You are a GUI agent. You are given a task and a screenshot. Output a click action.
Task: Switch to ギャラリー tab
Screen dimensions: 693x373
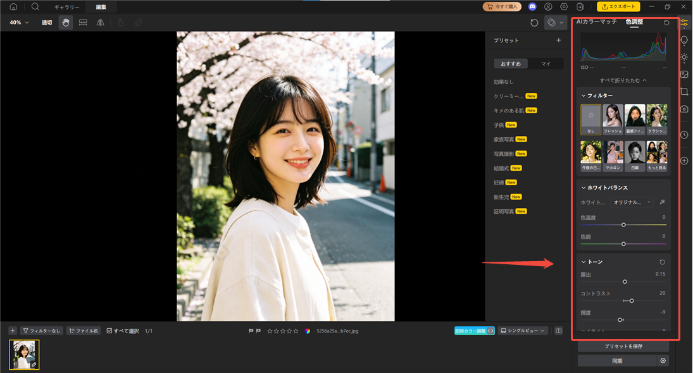click(x=66, y=7)
